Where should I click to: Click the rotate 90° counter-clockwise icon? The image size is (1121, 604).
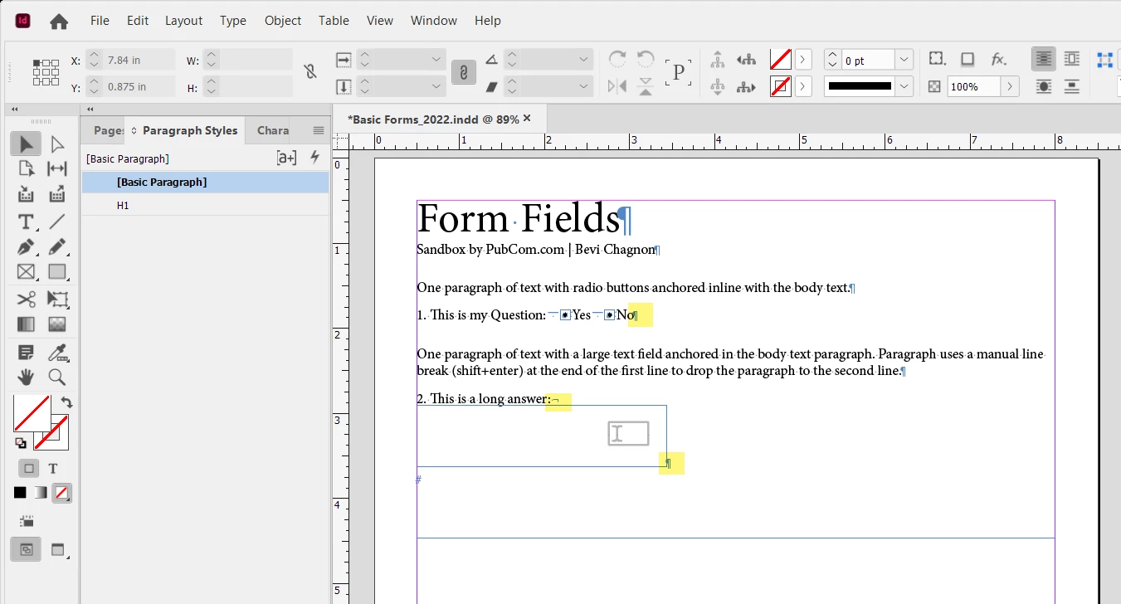(x=646, y=59)
